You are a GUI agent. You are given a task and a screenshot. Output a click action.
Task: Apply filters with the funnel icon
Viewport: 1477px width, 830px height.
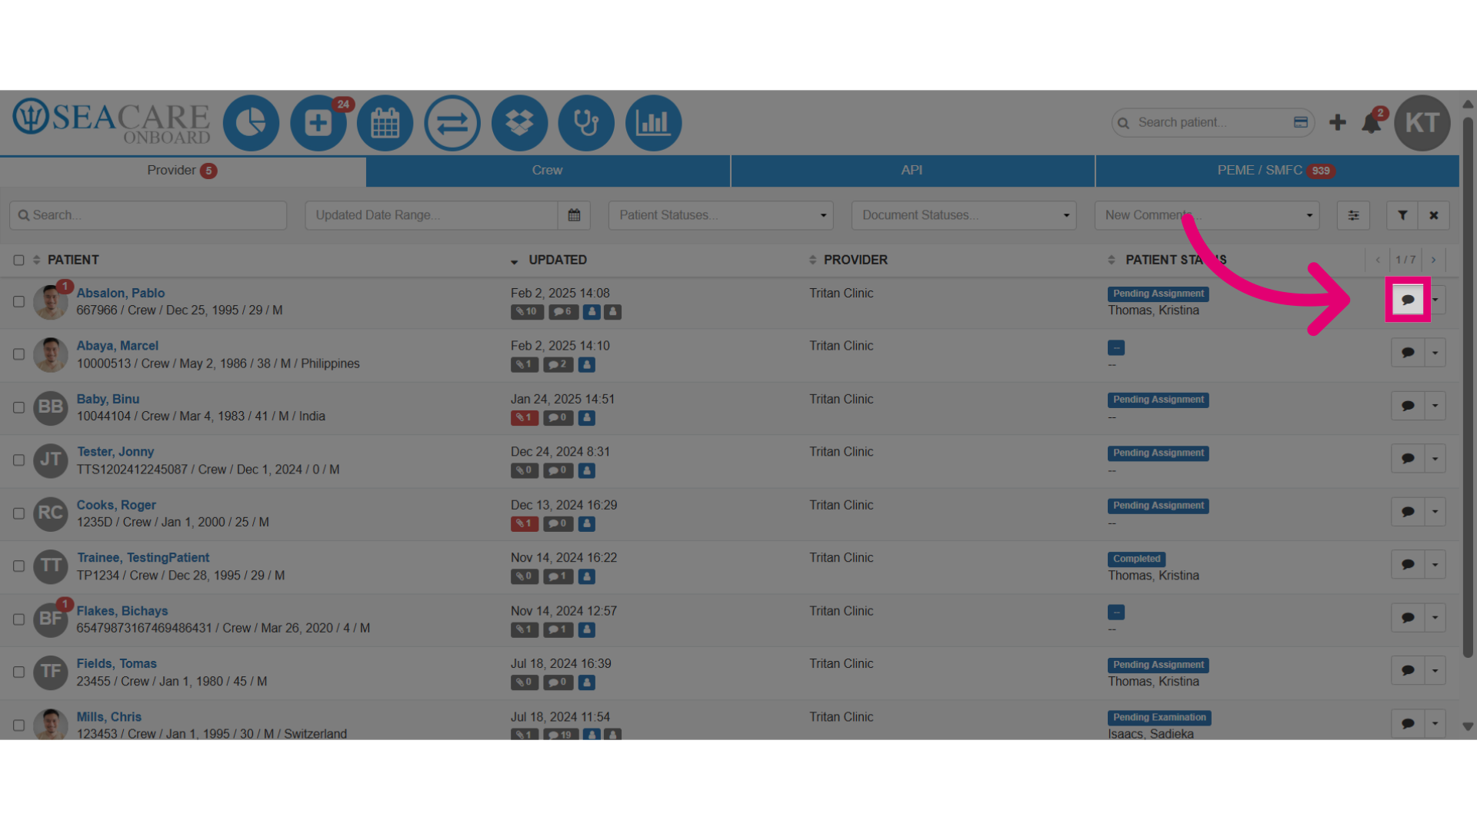[x=1402, y=215]
